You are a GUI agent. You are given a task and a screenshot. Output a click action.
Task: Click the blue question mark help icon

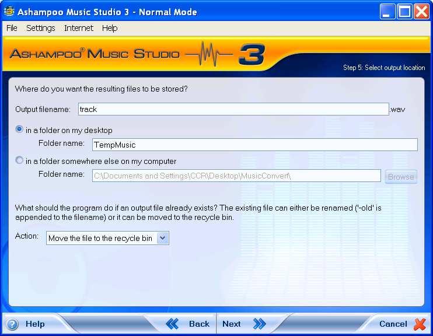[12, 324]
